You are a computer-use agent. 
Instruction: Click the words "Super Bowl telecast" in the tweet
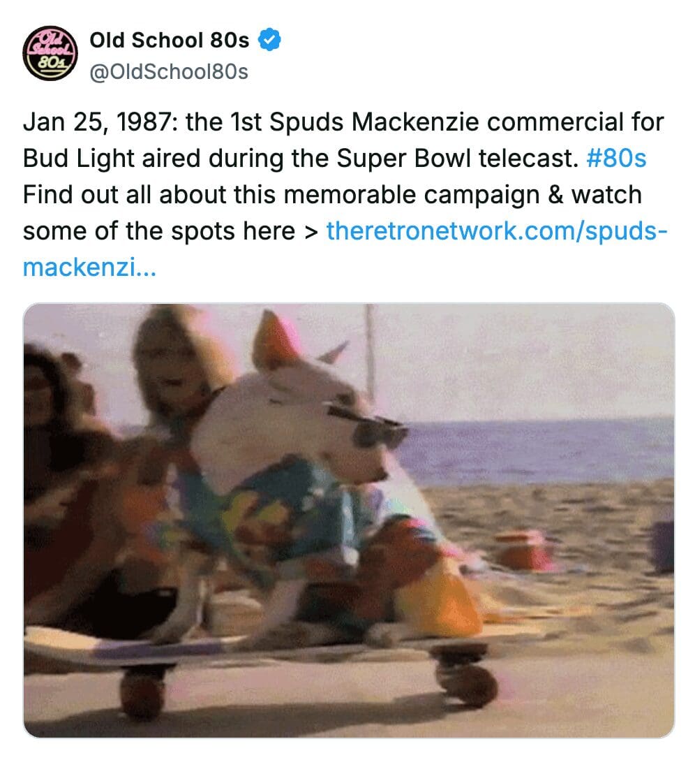(457, 158)
